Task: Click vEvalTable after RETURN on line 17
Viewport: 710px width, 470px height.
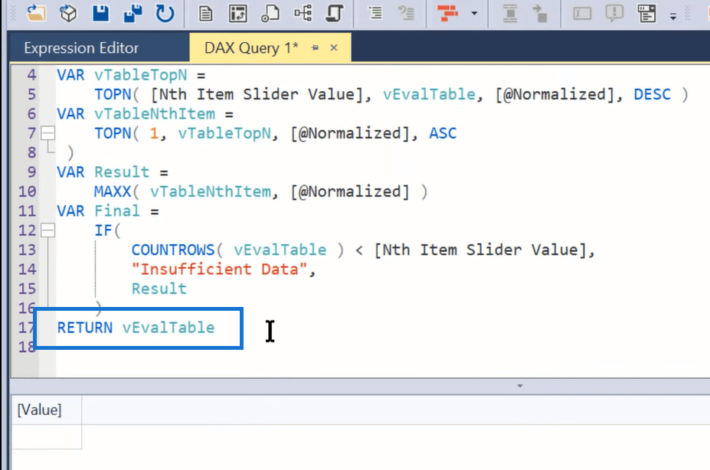Action: coord(169,328)
